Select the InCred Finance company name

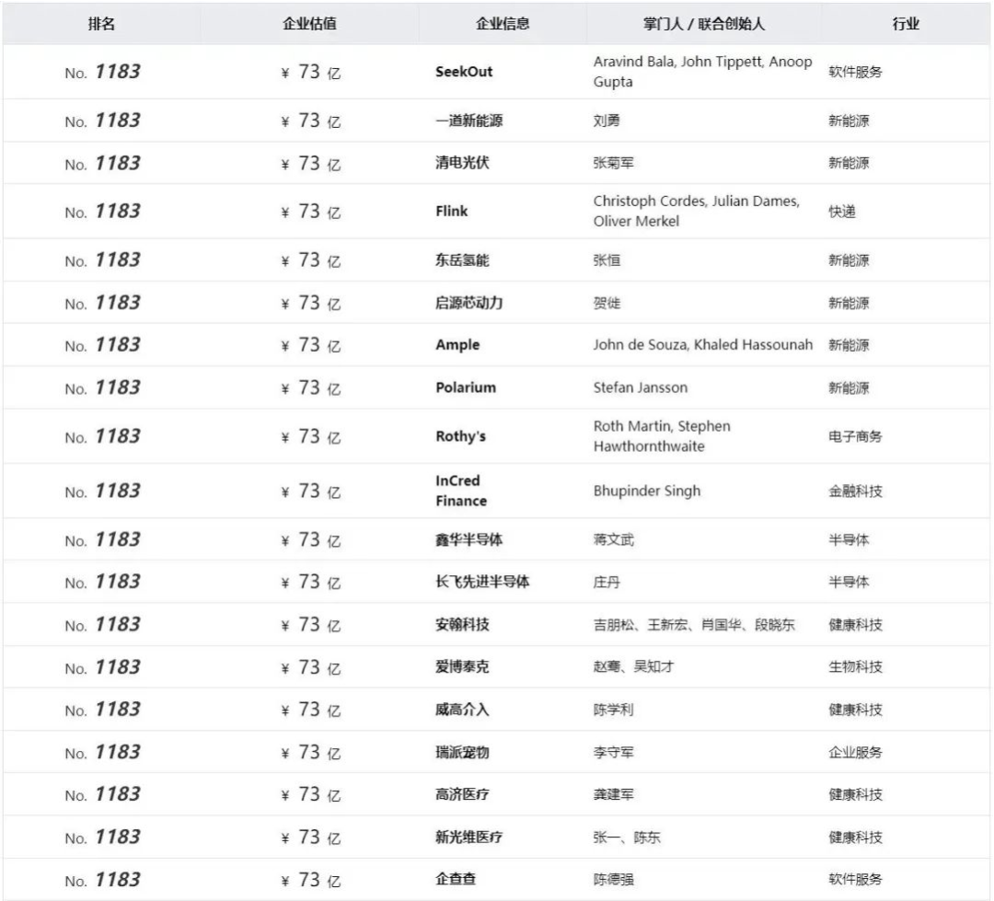point(461,491)
